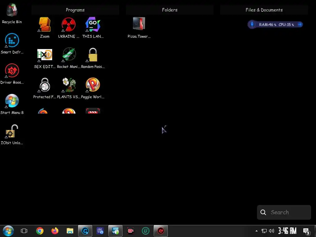The image size is (316, 237).
Task: Open the purple taskbar app icon
Action: pos(100,231)
